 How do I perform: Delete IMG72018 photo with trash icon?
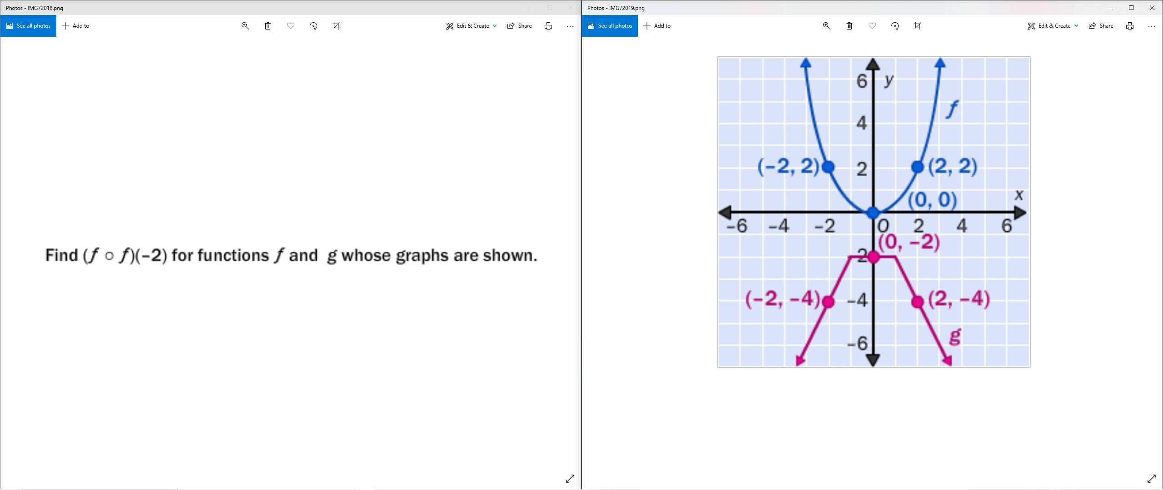click(268, 26)
